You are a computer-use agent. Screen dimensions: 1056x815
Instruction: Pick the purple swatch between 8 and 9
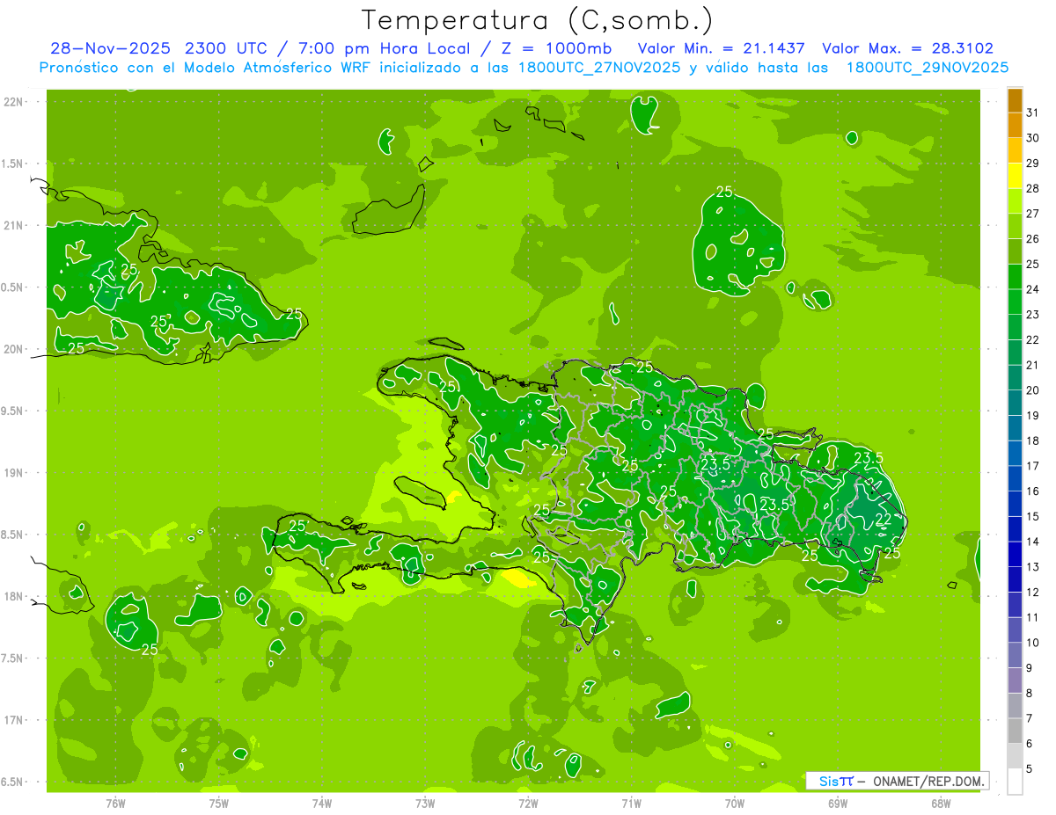tap(1015, 680)
